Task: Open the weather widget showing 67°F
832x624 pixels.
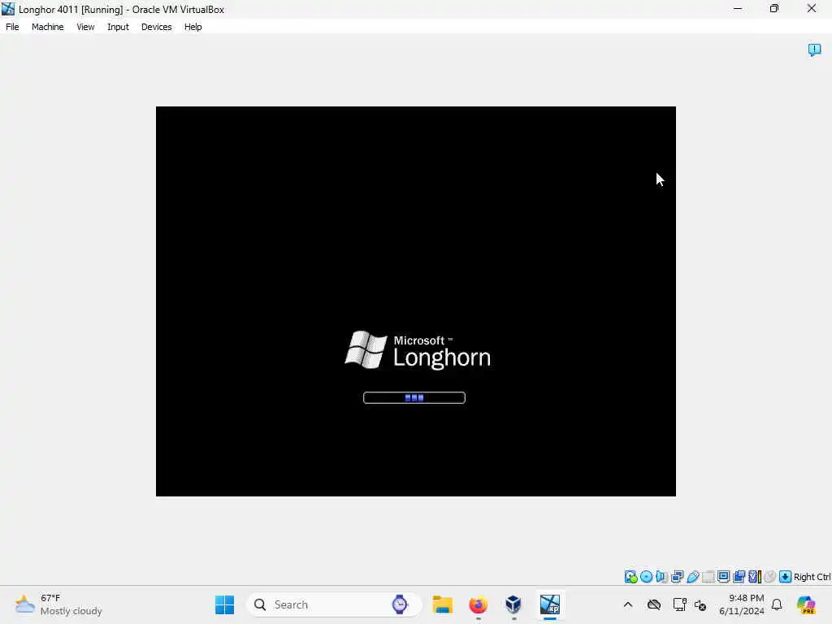Action: pyautogui.click(x=58, y=604)
